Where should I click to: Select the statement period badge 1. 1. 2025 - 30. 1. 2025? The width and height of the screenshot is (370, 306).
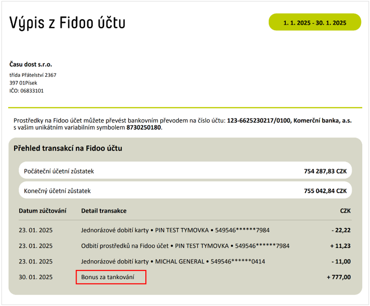[315, 22]
